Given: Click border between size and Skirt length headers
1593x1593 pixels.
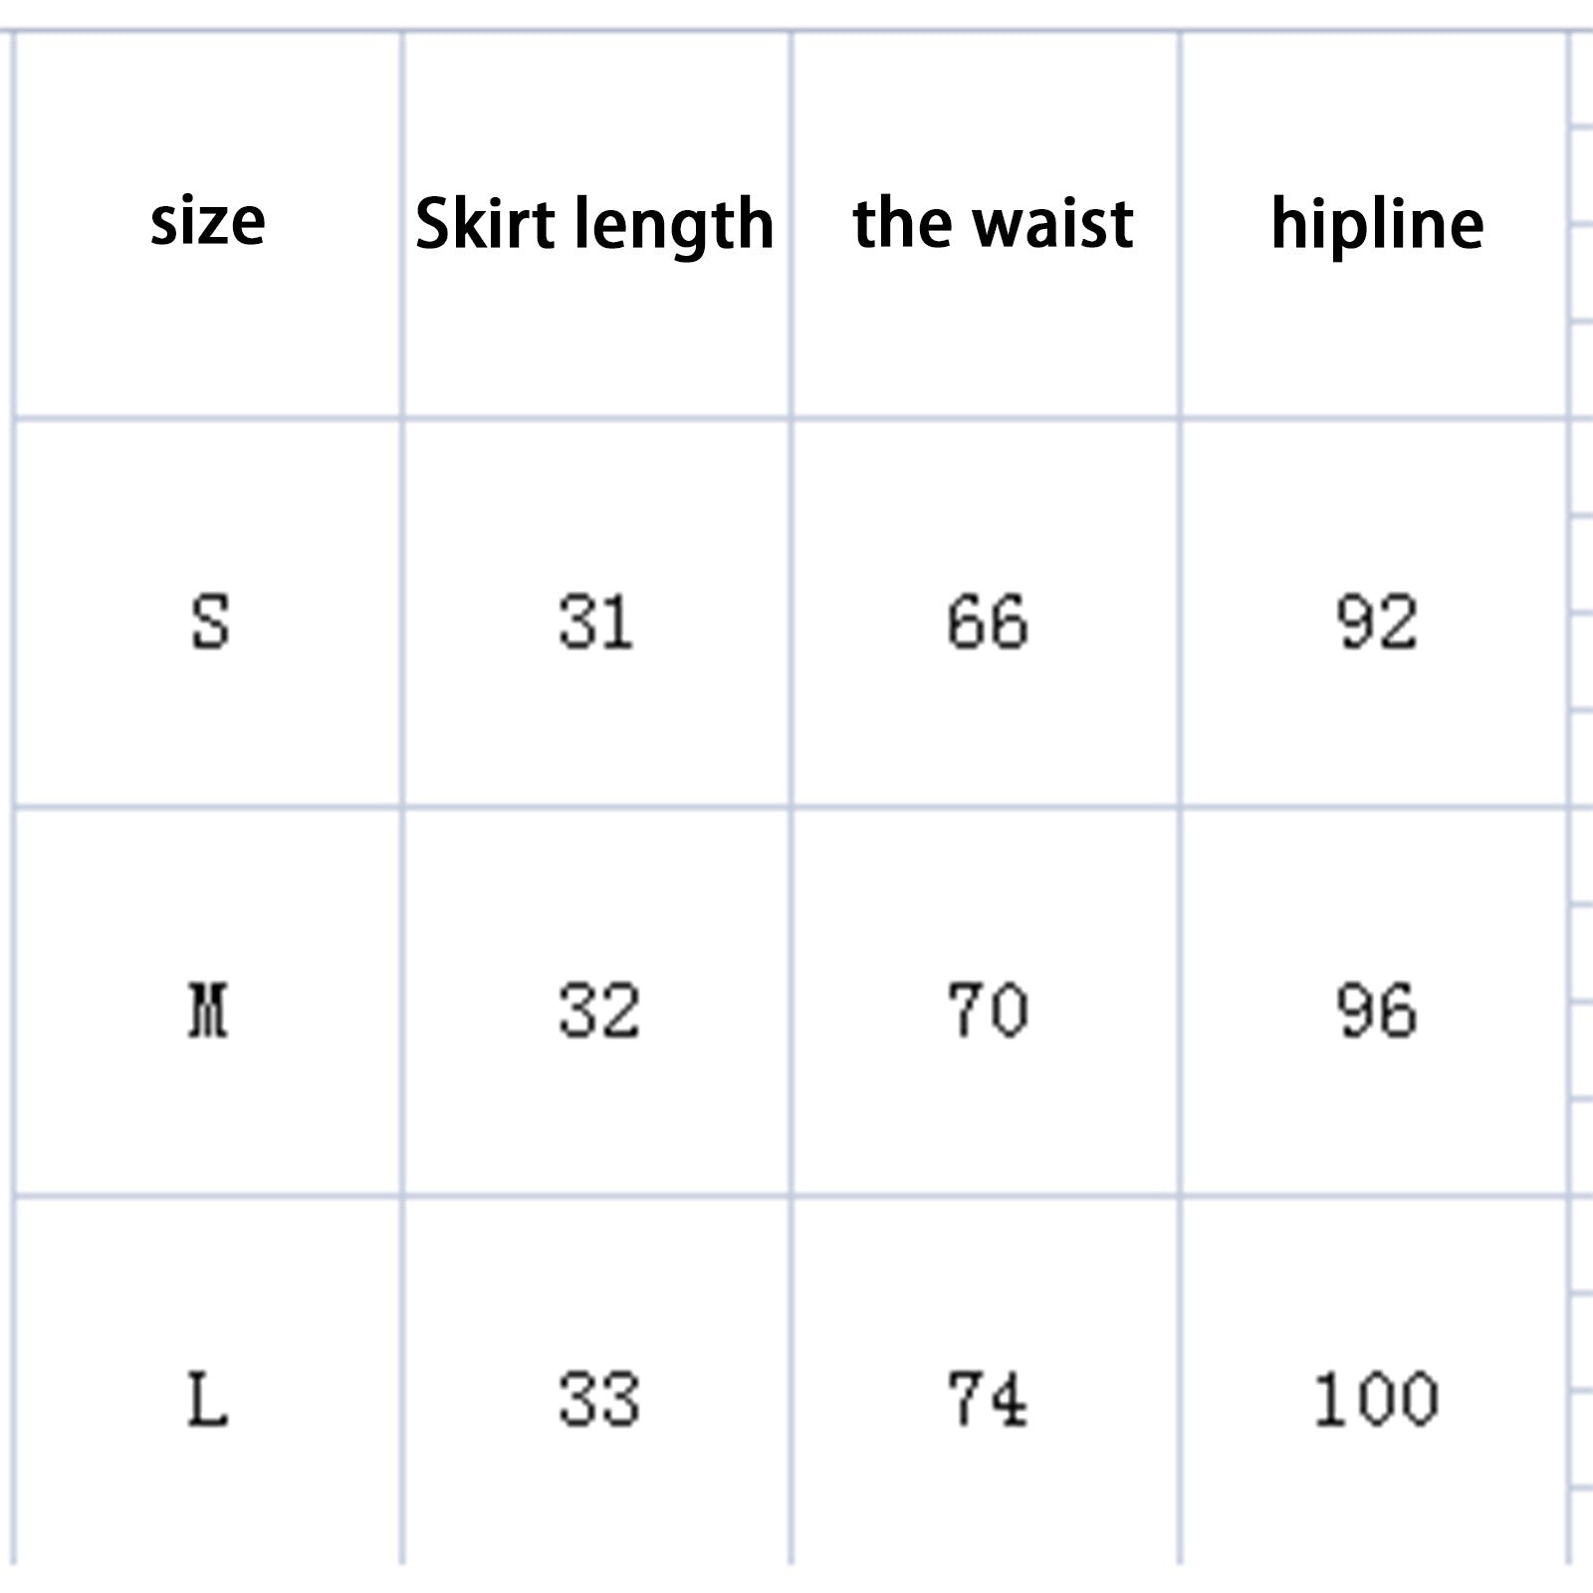Looking at the screenshot, I should coord(402,224).
